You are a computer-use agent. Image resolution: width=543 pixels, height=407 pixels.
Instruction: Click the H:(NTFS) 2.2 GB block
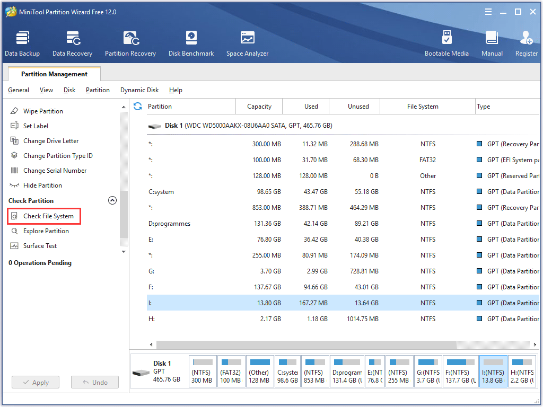[522, 371]
